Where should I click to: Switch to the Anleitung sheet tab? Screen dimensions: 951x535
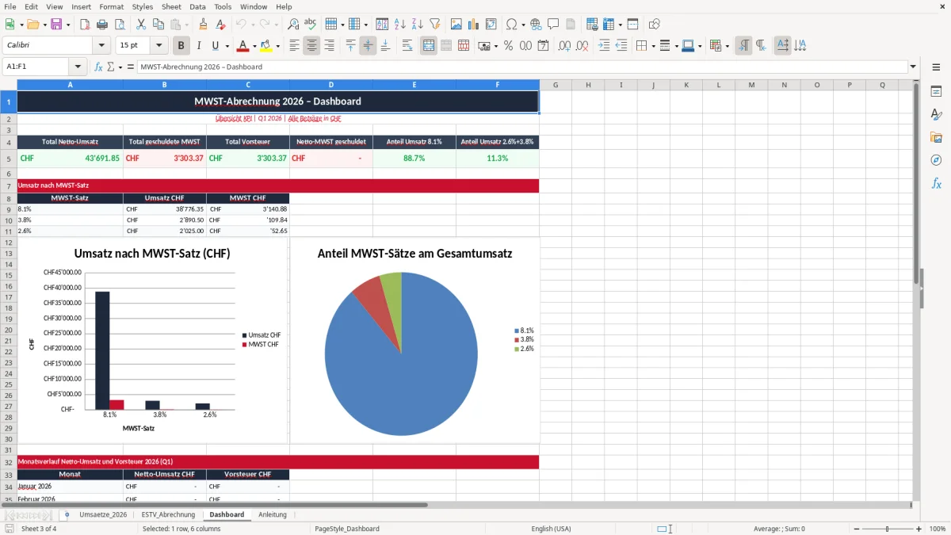tap(273, 514)
